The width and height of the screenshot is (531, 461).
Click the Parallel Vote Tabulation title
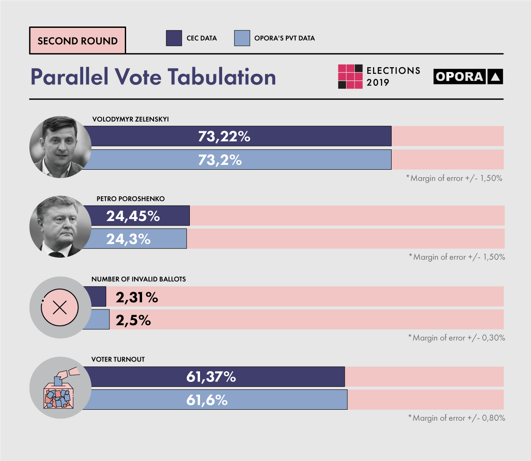point(153,77)
